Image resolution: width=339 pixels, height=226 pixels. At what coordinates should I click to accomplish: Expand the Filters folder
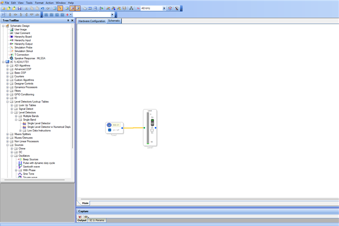pyautogui.click(x=7, y=91)
